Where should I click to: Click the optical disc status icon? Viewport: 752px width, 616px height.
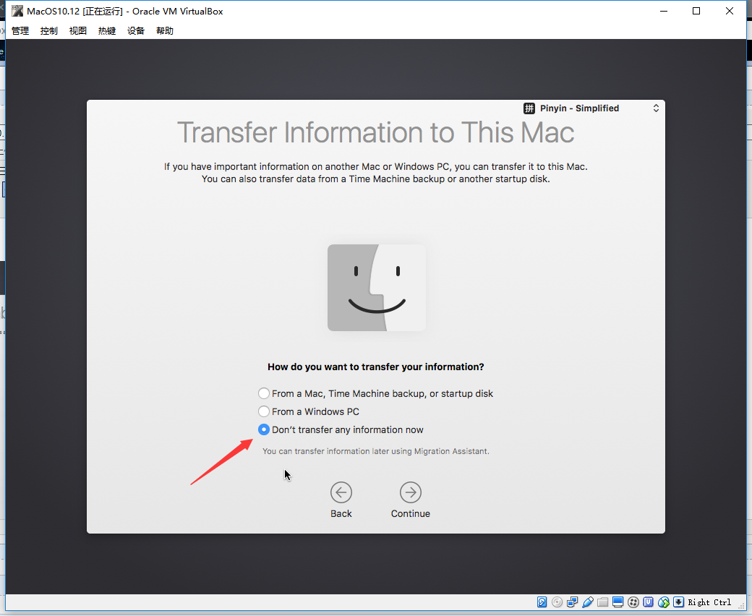tap(557, 602)
